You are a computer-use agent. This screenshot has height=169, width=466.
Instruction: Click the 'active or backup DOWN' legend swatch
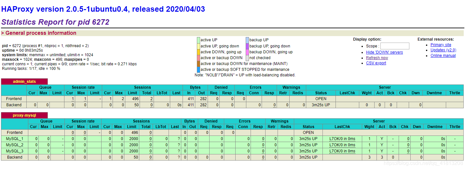pyautogui.click(x=199, y=58)
